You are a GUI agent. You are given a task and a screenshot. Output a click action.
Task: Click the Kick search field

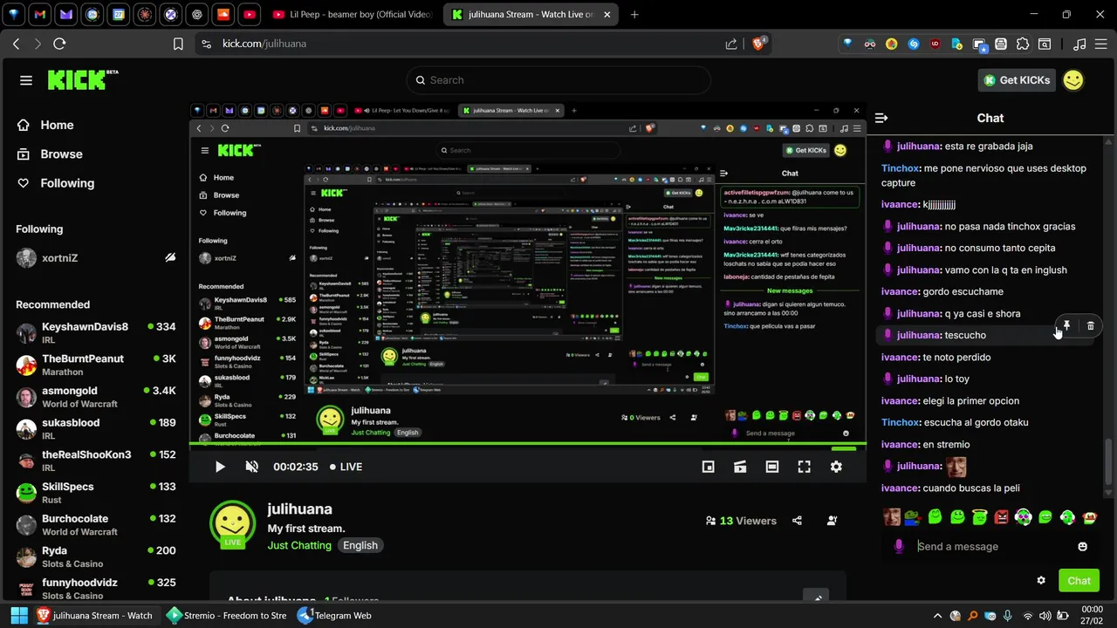coord(558,80)
